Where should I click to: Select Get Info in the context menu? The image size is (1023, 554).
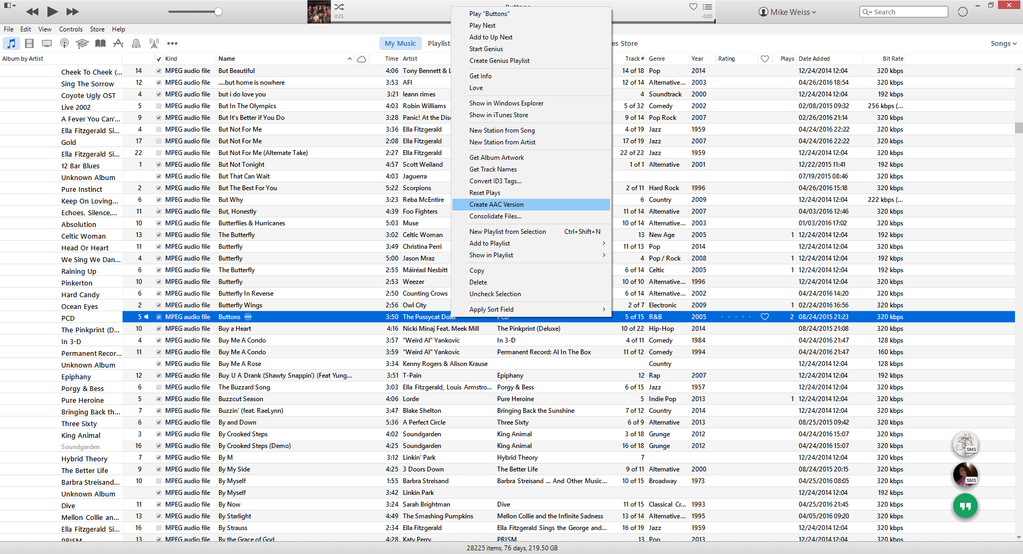coord(531,76)
